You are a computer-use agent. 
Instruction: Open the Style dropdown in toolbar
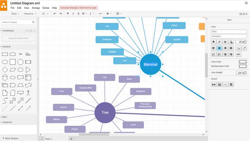click(x=15, y=14)
